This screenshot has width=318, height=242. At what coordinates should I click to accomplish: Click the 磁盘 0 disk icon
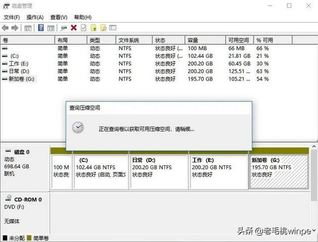[8, 151]
